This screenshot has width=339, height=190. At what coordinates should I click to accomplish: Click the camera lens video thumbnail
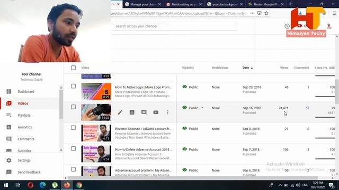click(96, 112)
